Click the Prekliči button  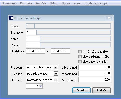tap(101, 90)
